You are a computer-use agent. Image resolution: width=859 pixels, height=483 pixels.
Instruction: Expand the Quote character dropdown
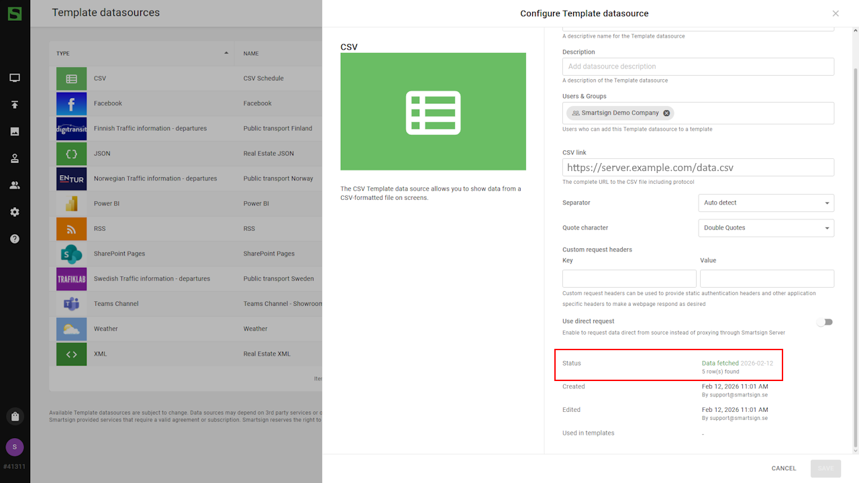coord(766,228)
